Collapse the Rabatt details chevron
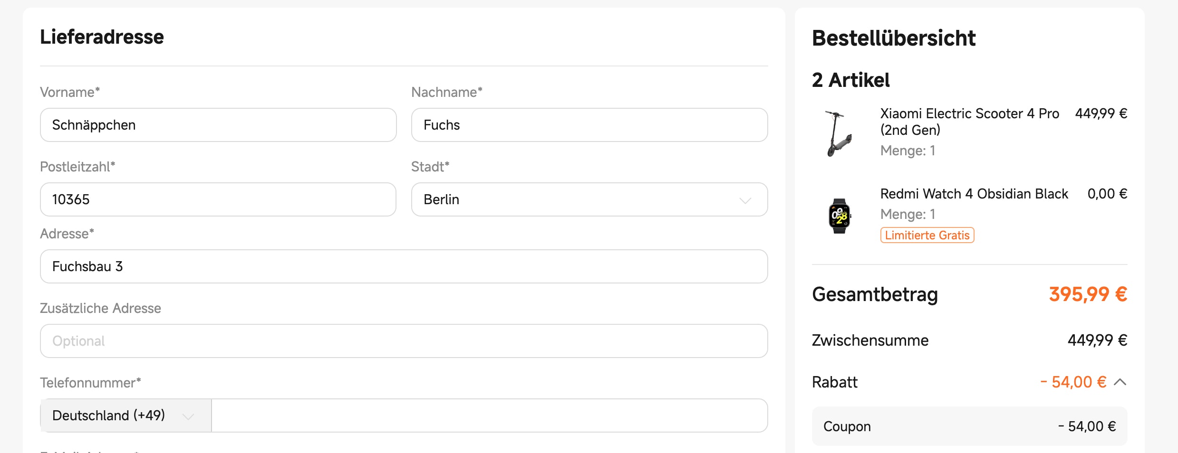 tap(1120, 382)
